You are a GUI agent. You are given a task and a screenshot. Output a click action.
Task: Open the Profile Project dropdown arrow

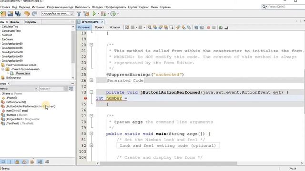coord(118,14)
